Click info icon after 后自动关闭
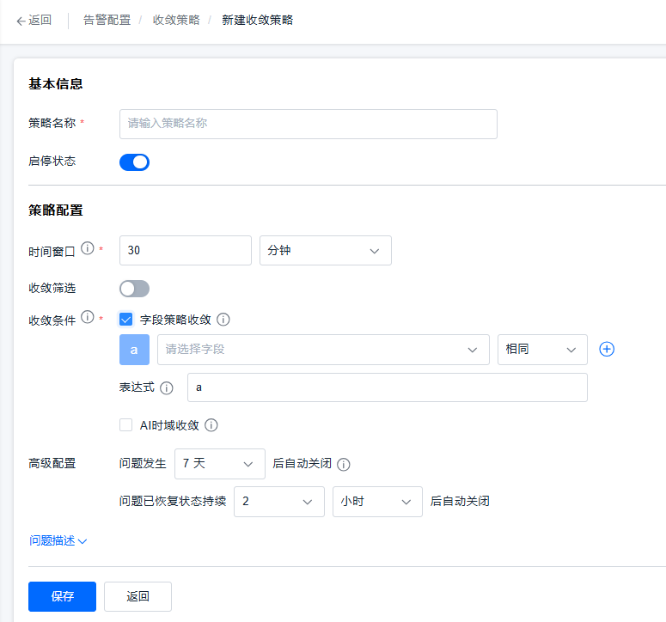The image size is (666, 622). click(344, 465)
